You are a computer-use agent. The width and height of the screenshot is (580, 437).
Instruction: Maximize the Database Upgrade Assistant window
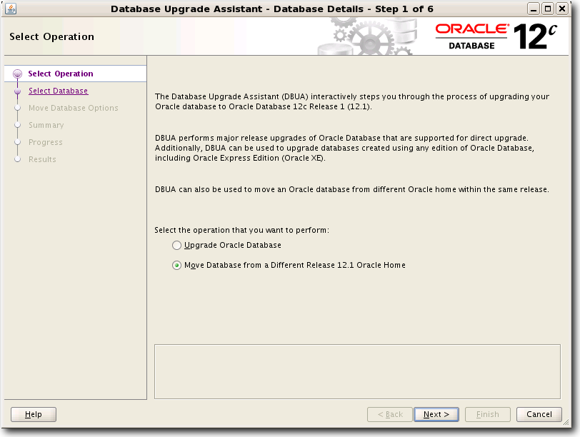point(548,9)
